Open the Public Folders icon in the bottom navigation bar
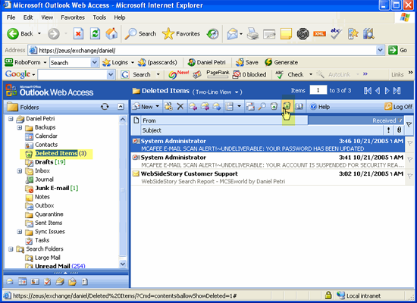This screenshot has height=303, width=417. 60,282
